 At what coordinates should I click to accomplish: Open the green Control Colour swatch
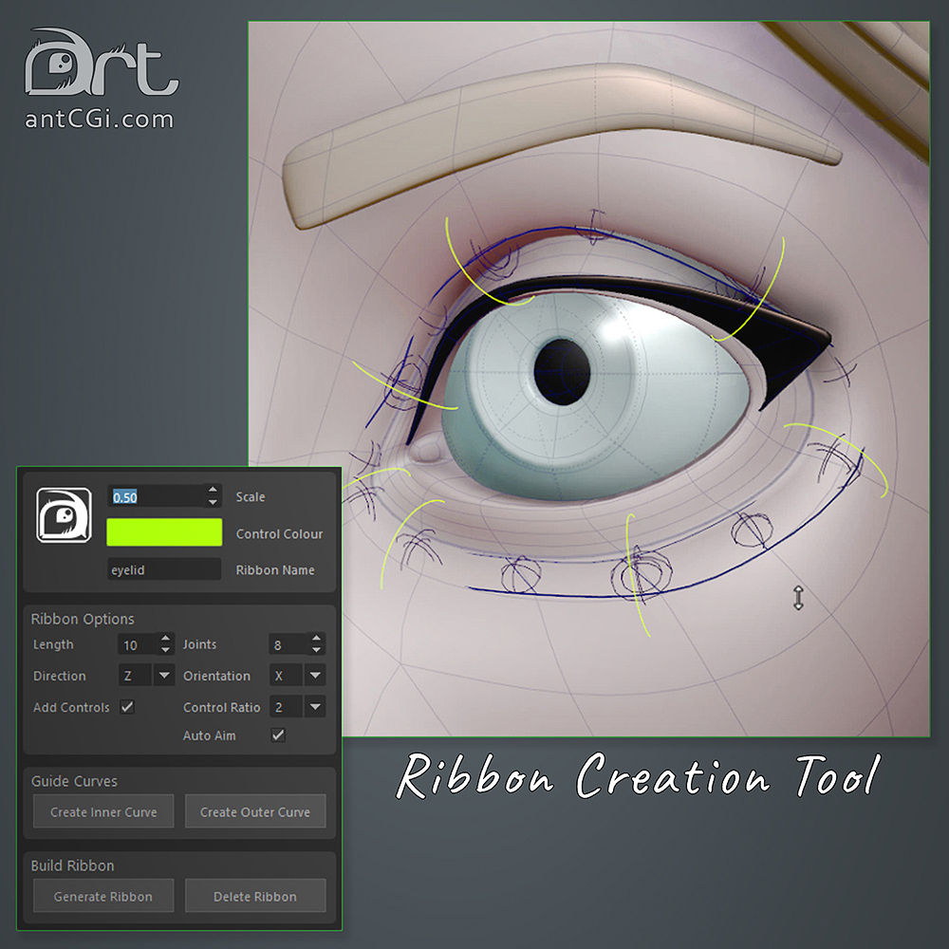[x=164, y=532]
